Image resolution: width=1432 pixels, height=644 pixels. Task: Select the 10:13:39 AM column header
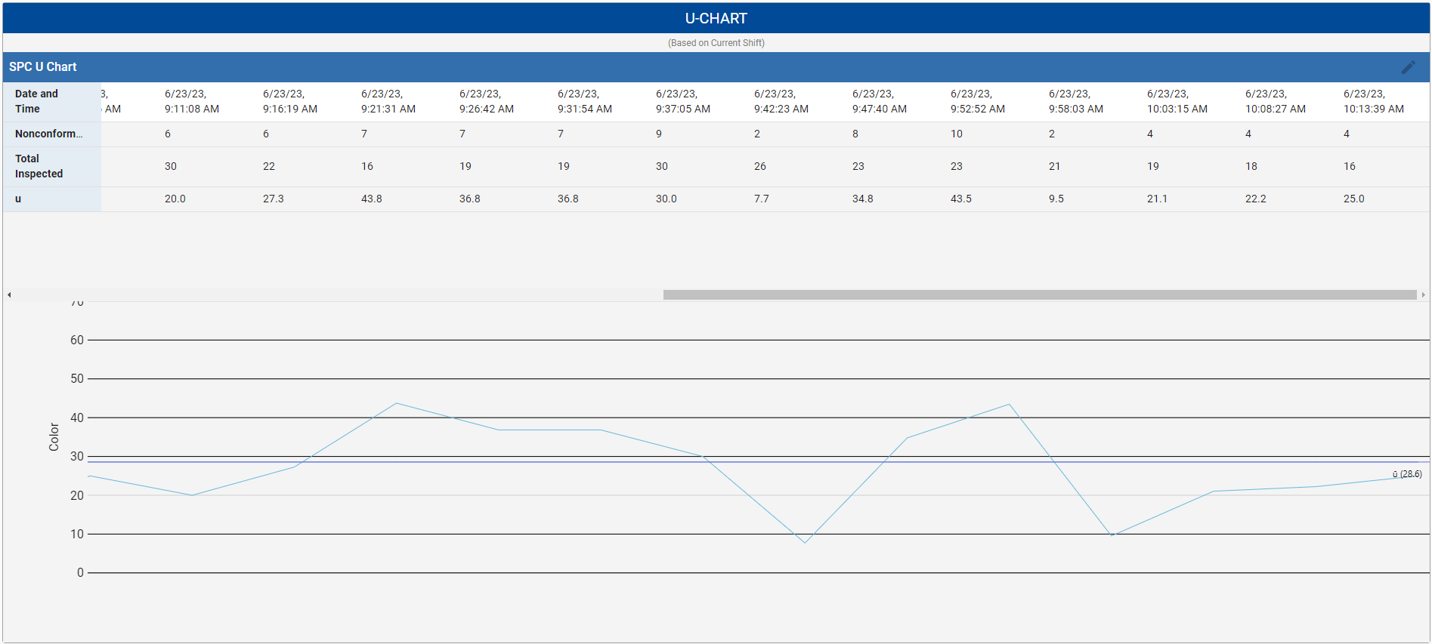pyautogui.click(x=1373, y=101)
